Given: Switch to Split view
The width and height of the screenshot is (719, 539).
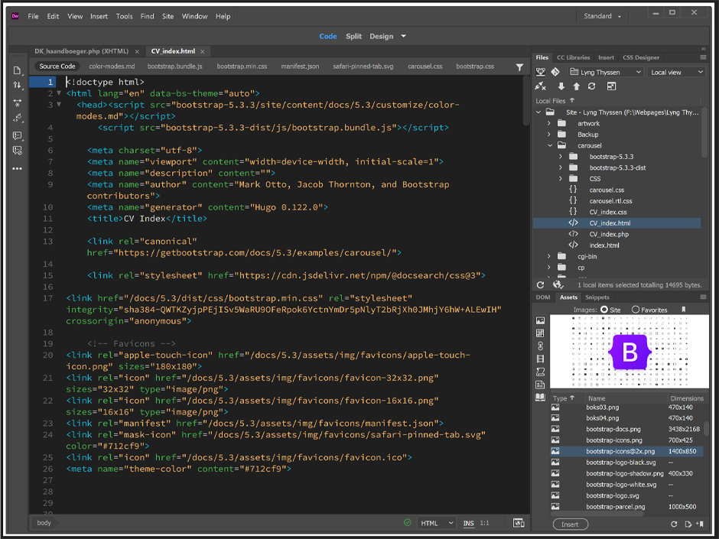Looking at the screenshot, I should point(353,36).
